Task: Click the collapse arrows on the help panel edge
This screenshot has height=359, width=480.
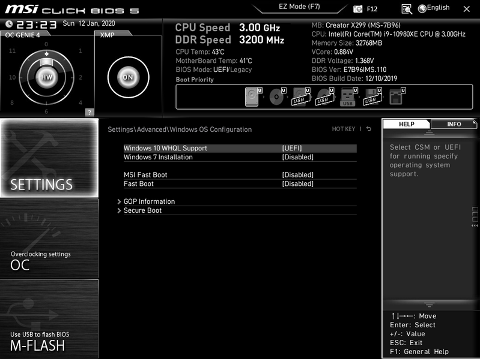Action: click(x=475, y=226)
